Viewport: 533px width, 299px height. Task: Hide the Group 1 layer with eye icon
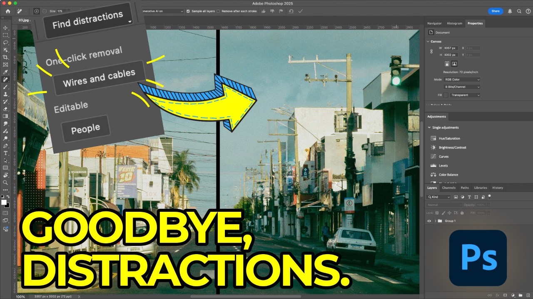click(x=429, y=221)
